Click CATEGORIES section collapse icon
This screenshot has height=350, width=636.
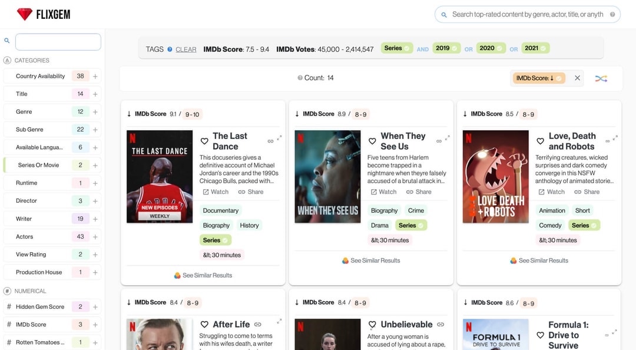[7, 60]
